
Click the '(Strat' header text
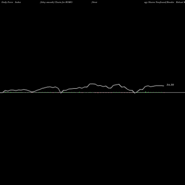(94, 2)
